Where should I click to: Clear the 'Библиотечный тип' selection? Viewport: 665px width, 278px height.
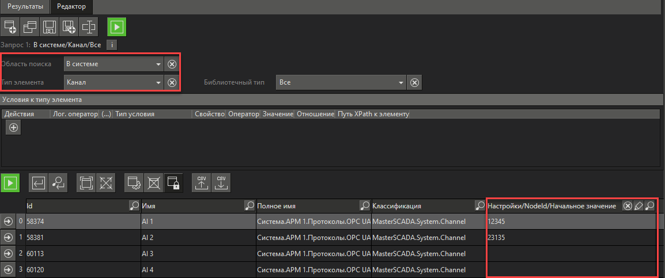coord(414,82)
